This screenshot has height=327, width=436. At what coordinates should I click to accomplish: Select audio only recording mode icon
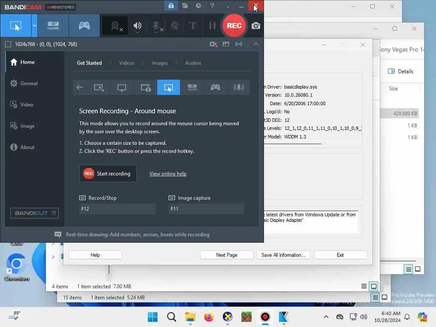coord(238,87)
